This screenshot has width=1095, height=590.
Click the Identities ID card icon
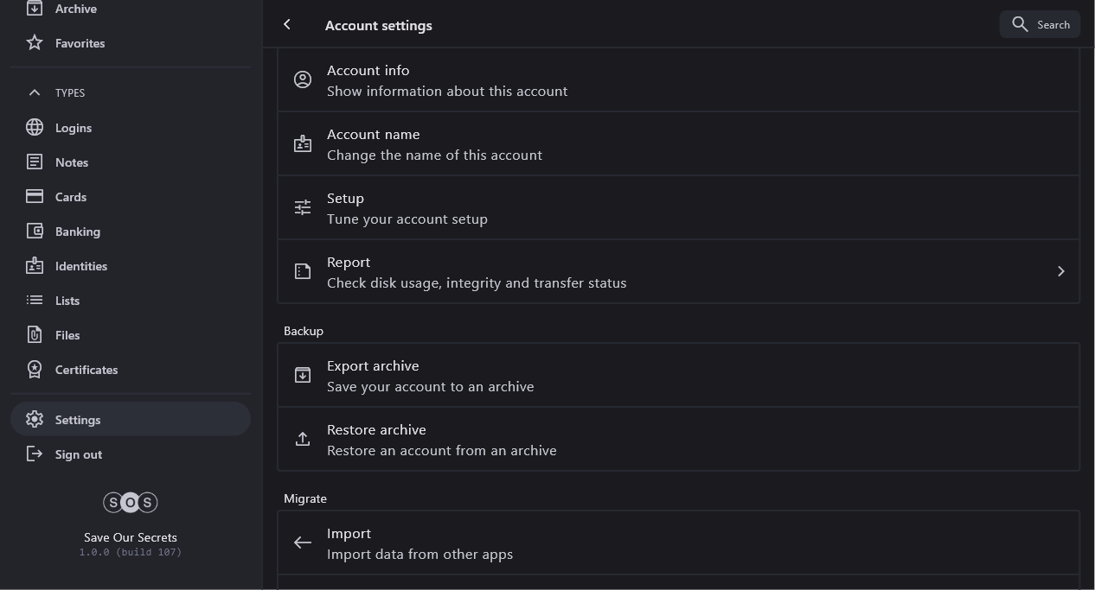[x=35, y=266]
